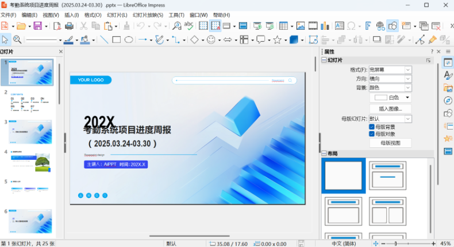Open the Gallery deck in sidebar
The image size is (454, 247).
pos(448,88)
